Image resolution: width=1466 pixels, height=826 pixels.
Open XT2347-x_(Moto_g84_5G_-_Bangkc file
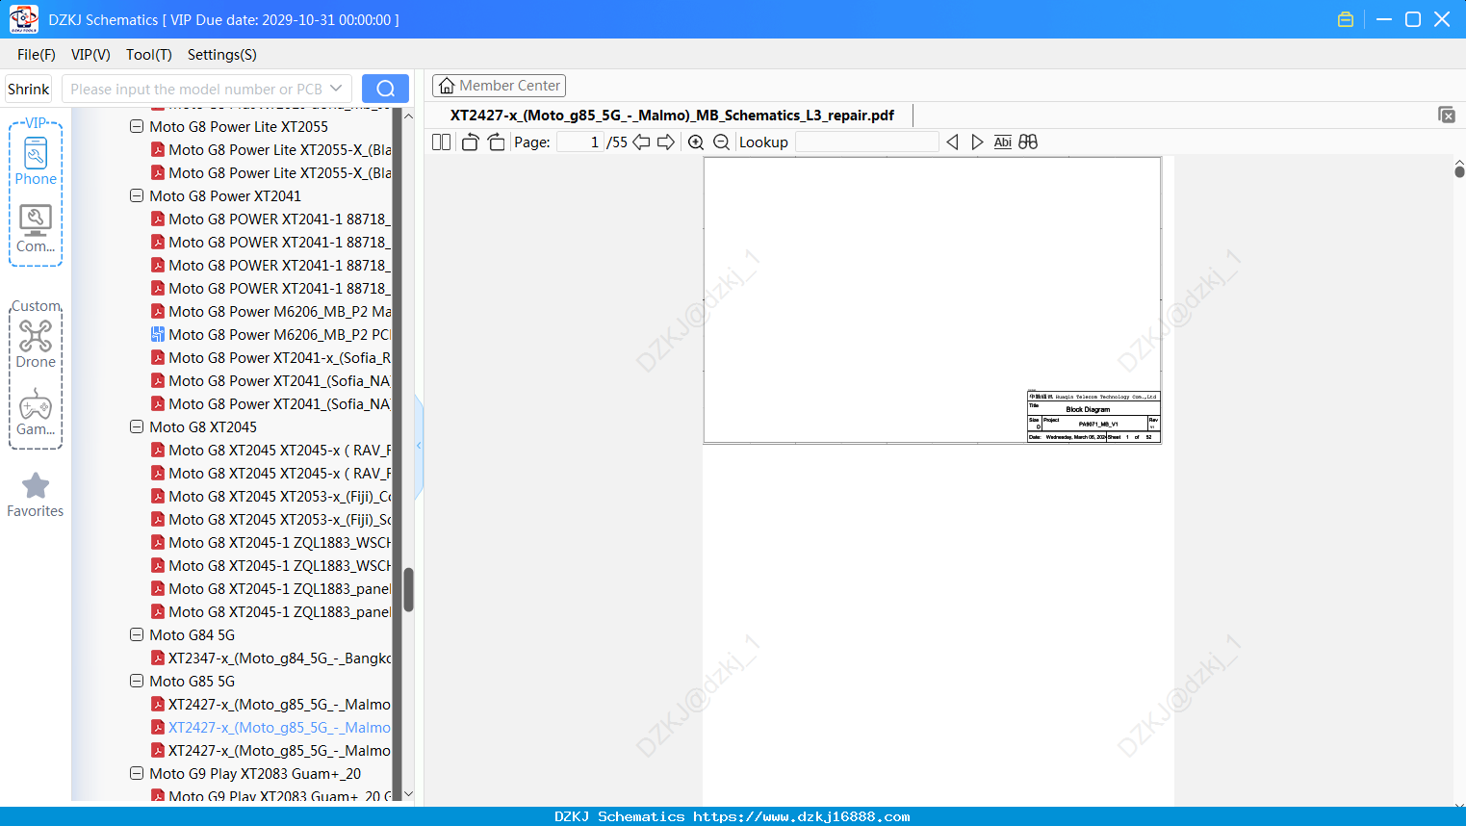(270, 658)
